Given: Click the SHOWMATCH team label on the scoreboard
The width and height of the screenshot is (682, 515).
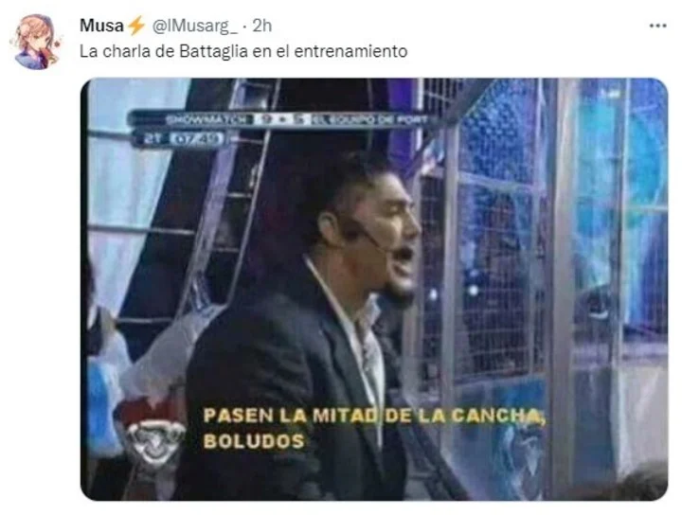Looking at the screenshot, I should point(208,119).
